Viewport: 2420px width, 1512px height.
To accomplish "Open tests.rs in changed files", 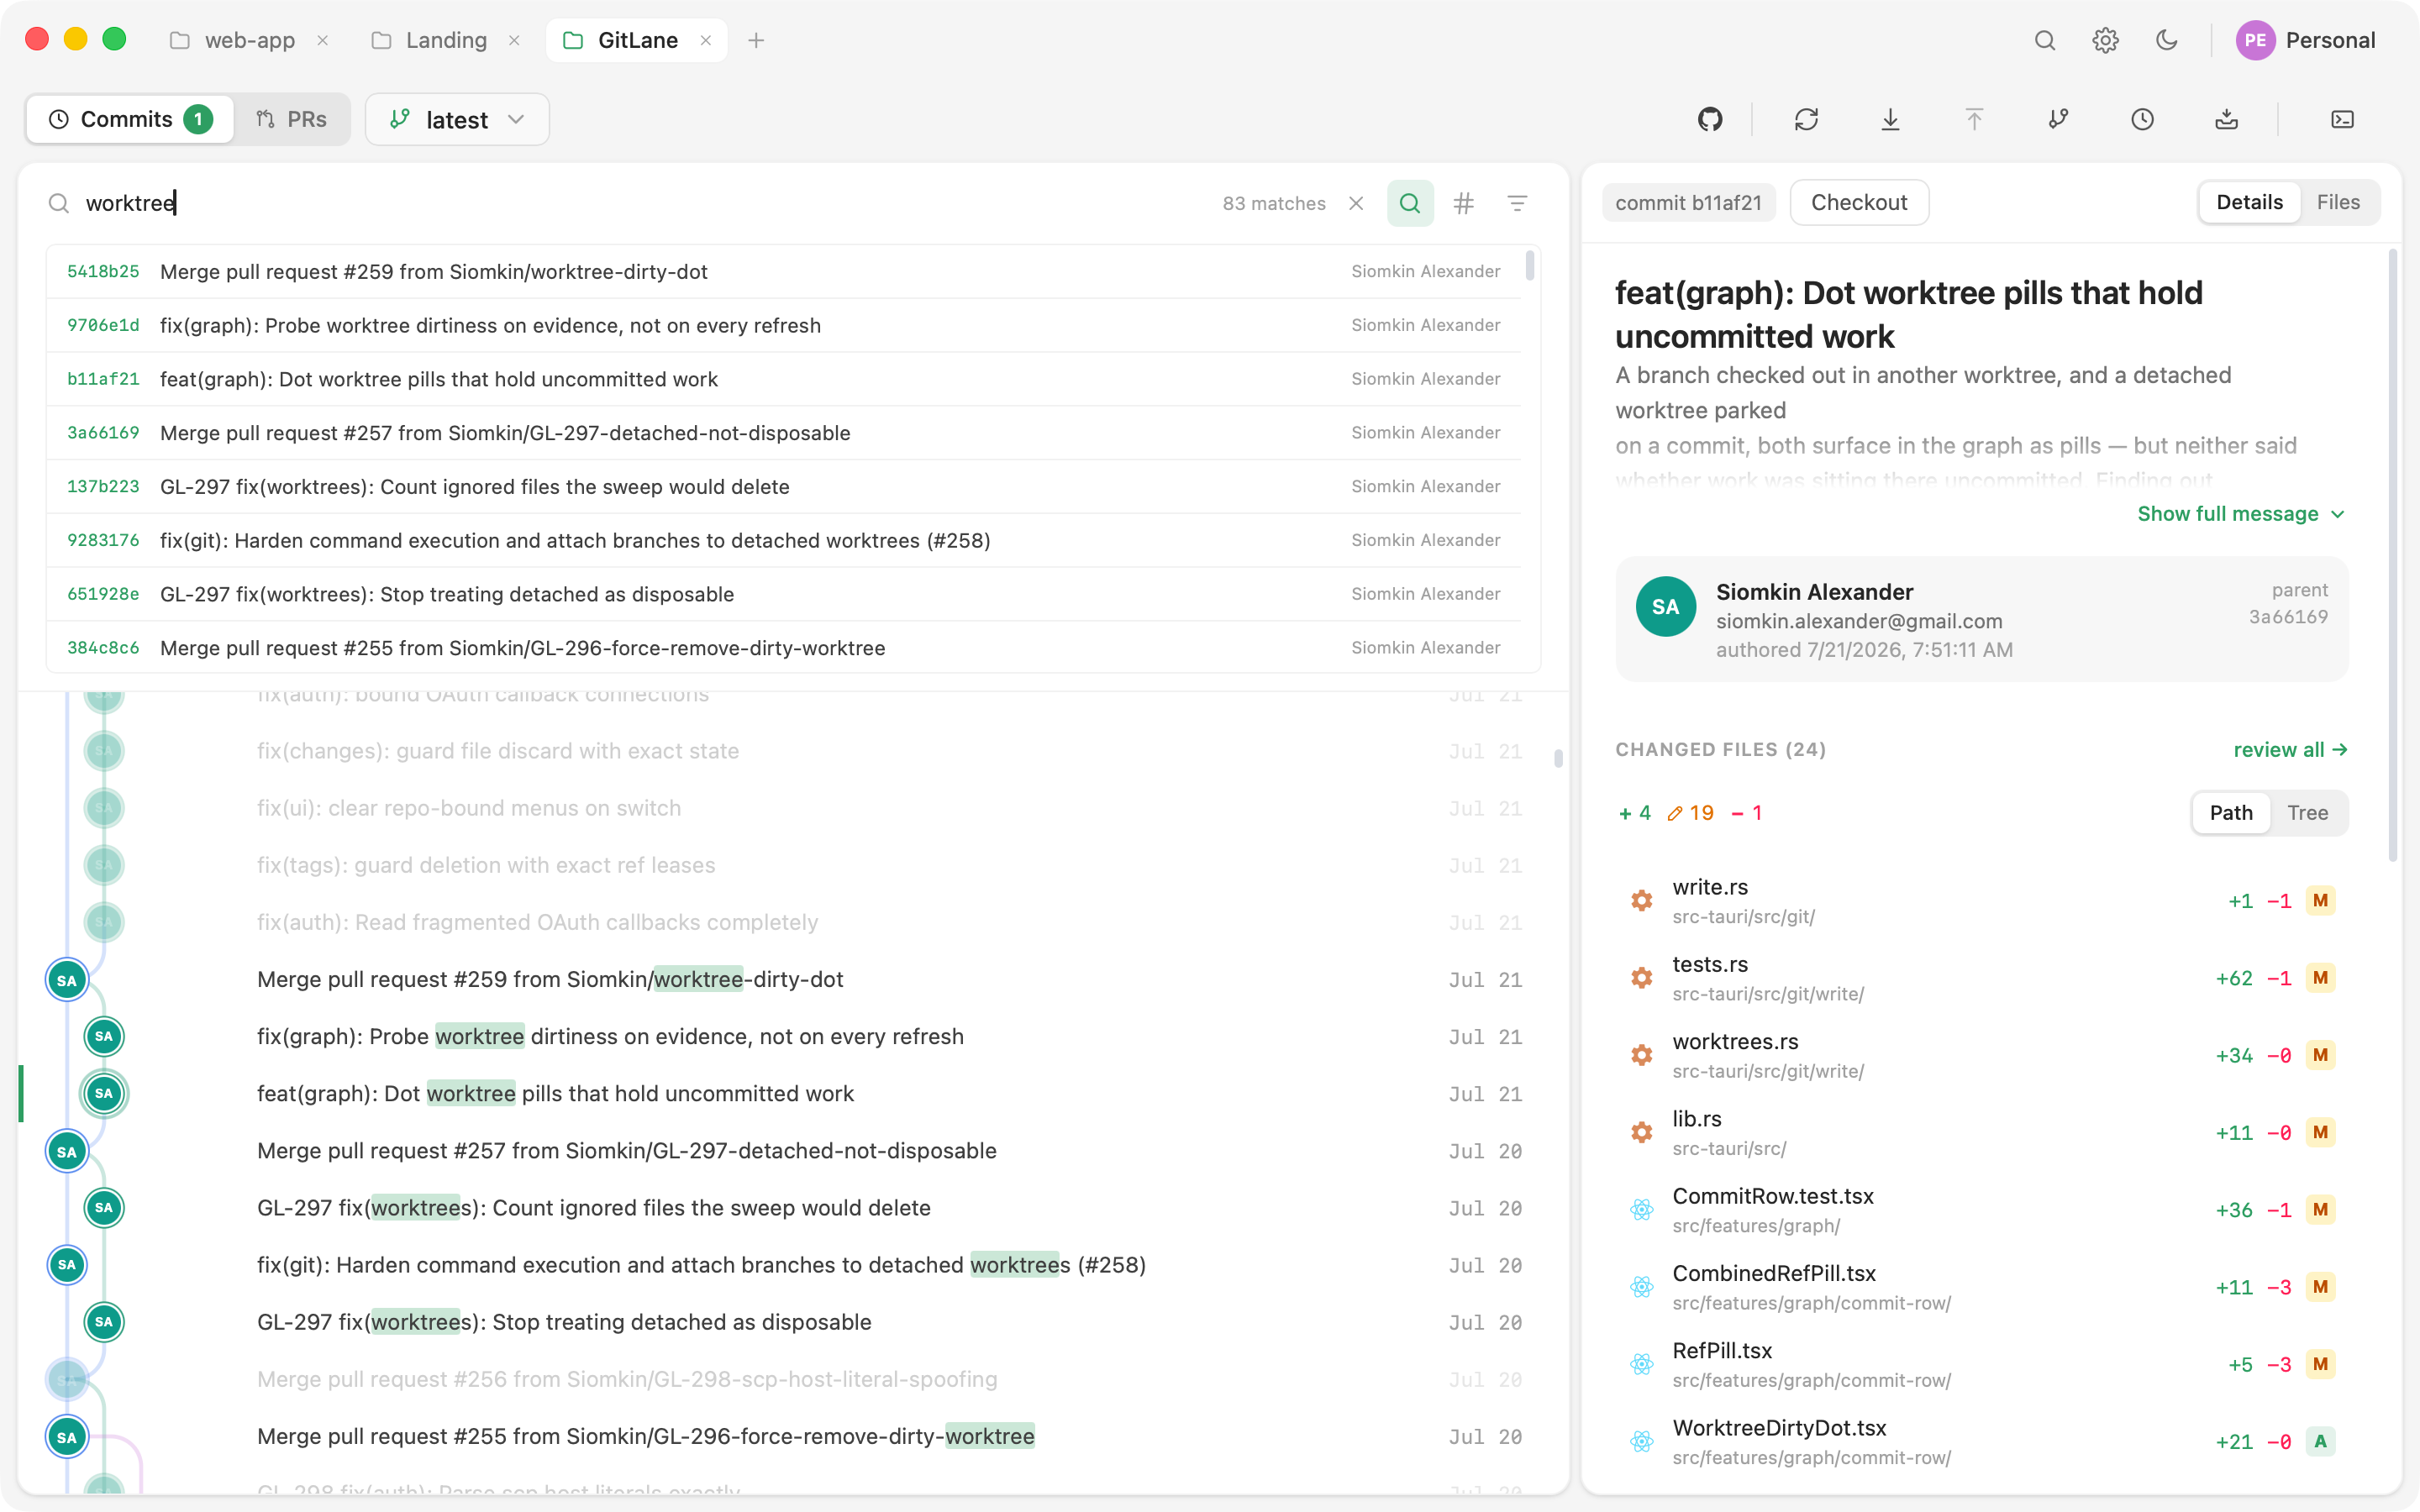I will 1982,978.
